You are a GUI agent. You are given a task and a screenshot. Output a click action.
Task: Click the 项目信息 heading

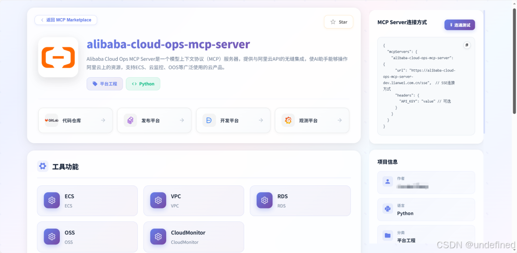coord(387,162)
